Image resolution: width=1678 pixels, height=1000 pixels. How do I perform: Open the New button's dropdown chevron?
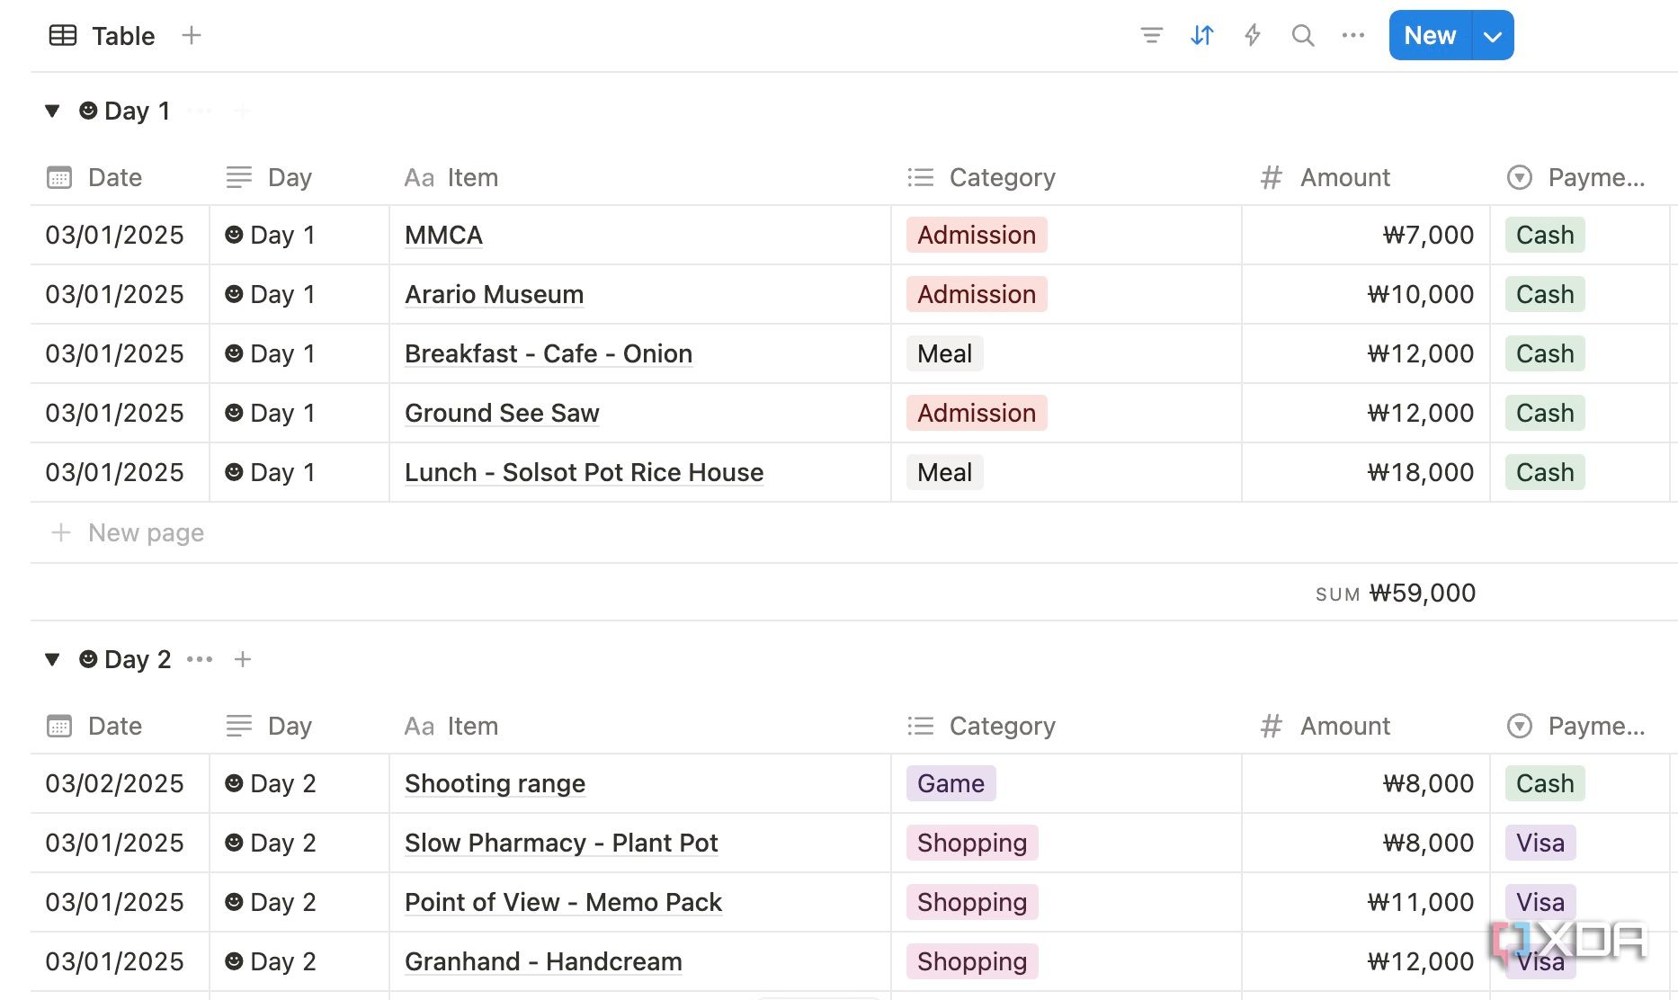(1492, 35)
